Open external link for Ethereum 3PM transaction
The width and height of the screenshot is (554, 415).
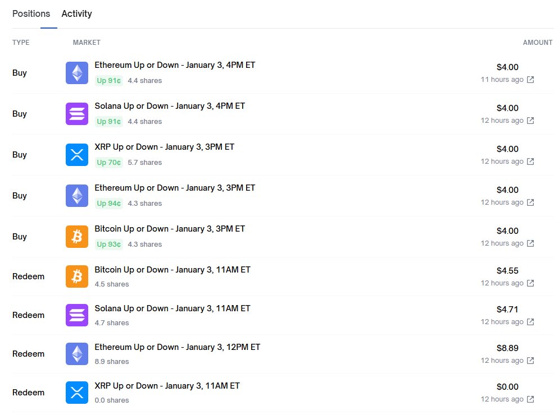click(530, 202)
